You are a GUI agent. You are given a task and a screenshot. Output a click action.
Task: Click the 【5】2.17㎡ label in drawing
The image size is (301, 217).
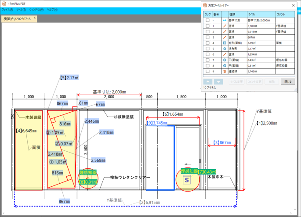click(69, 78)
